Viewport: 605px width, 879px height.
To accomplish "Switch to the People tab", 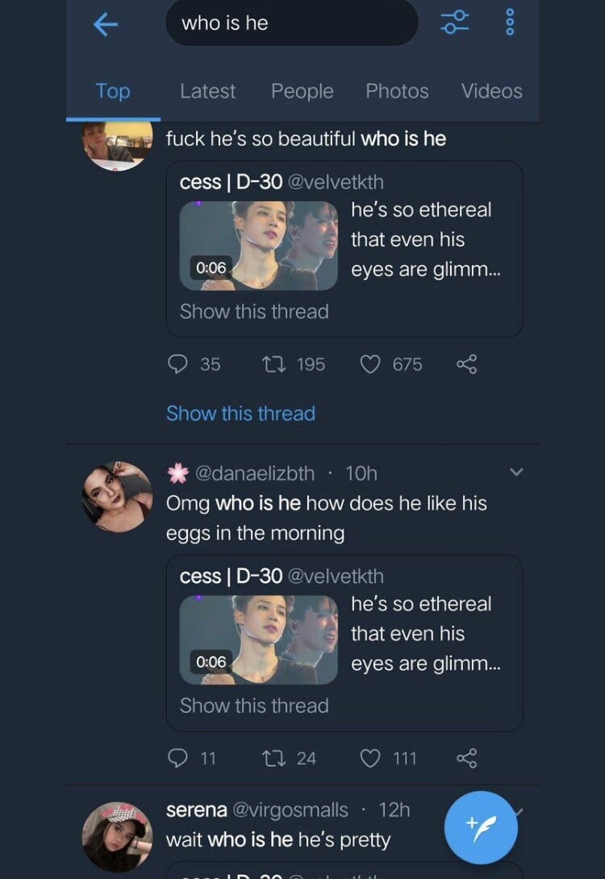I will point(302,91).
